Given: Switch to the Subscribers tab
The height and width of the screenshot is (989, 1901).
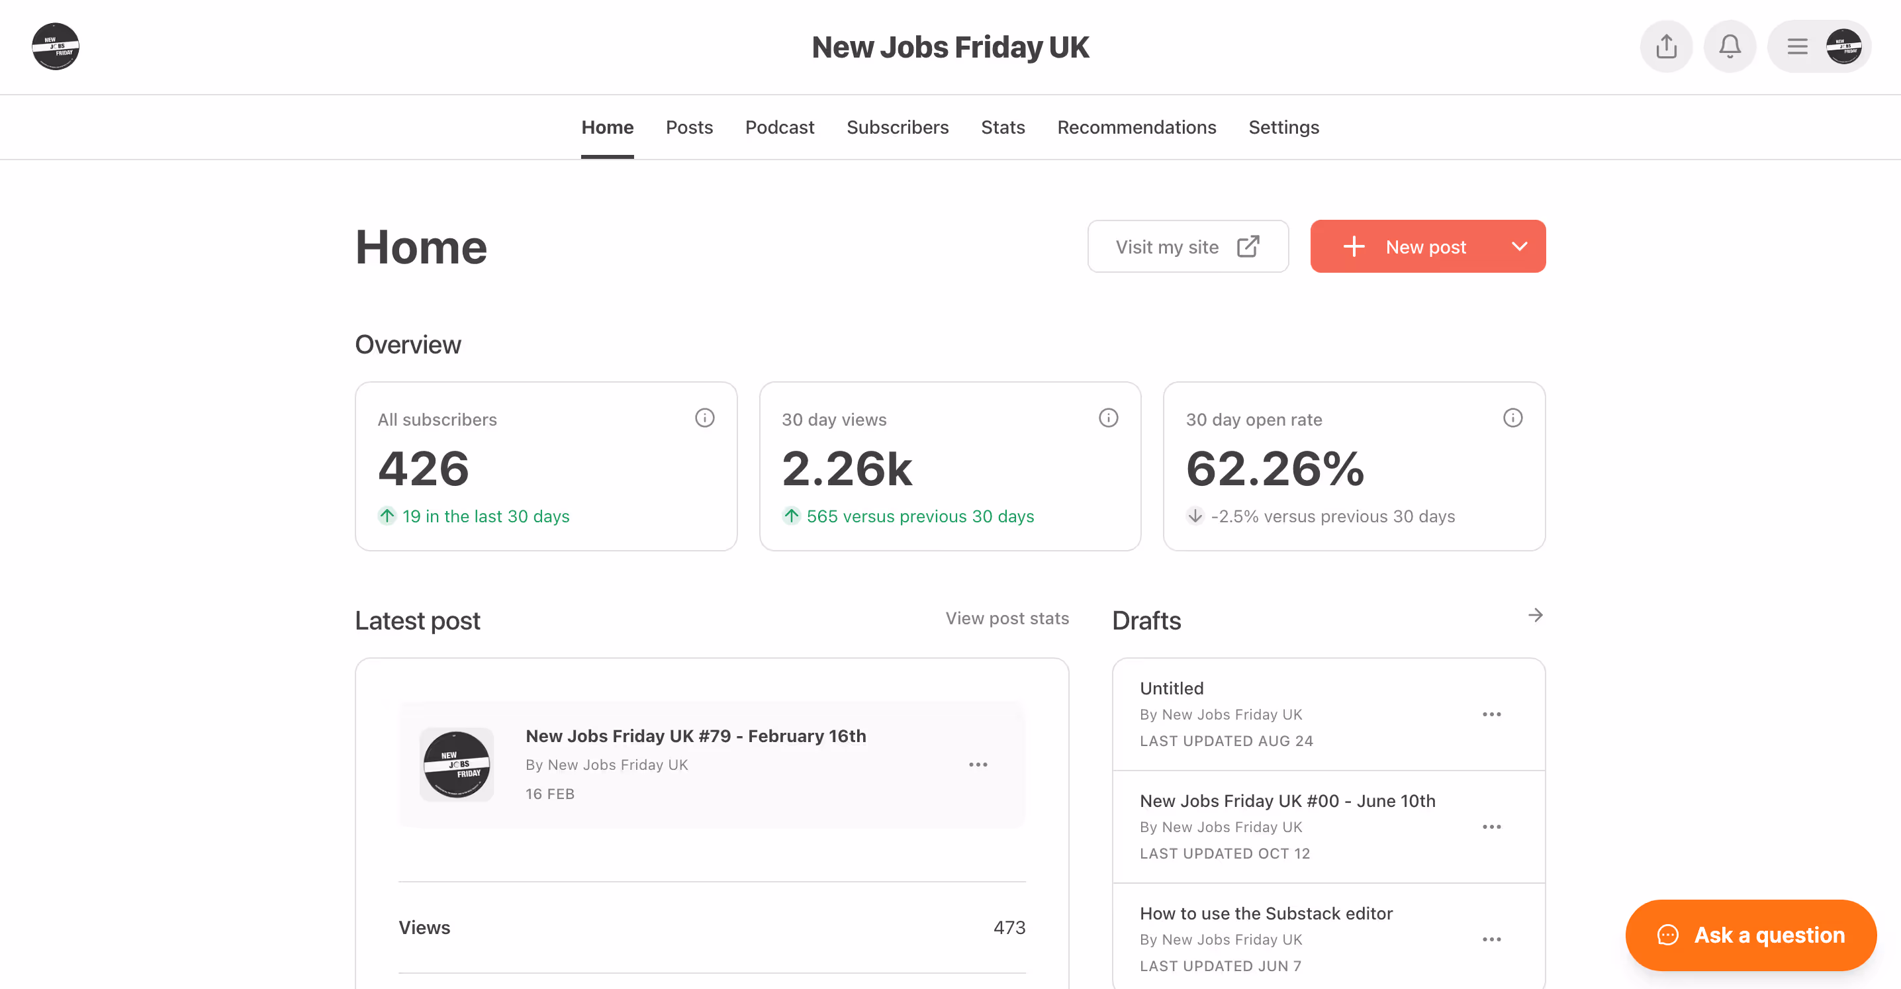Looking at the screenshot, I should pyautogui.click(x=898, y=128).
